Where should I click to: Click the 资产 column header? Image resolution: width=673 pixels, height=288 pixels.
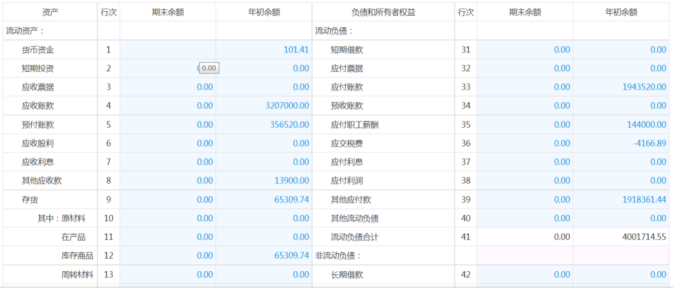pyautogui.click(x=50, y=12)
